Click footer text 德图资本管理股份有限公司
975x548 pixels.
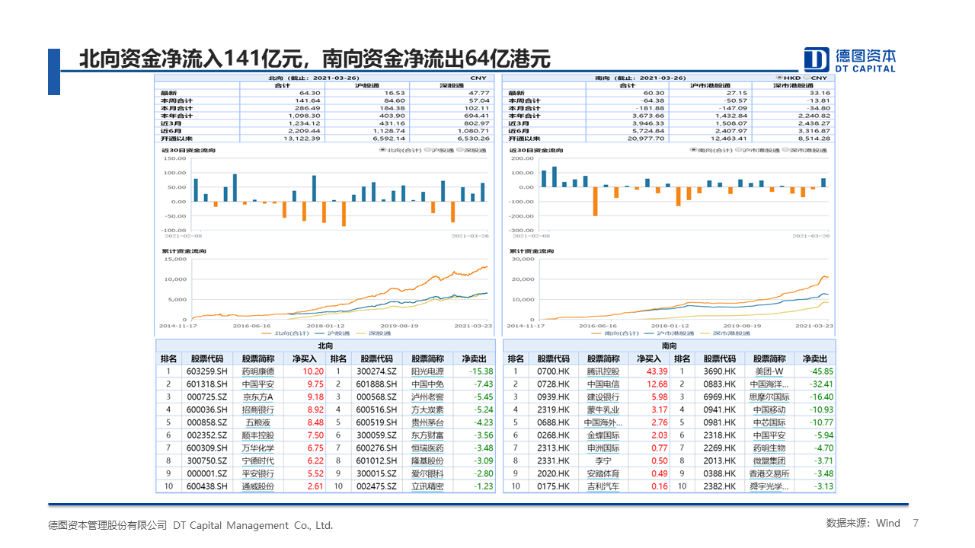[x=107, y=525]
